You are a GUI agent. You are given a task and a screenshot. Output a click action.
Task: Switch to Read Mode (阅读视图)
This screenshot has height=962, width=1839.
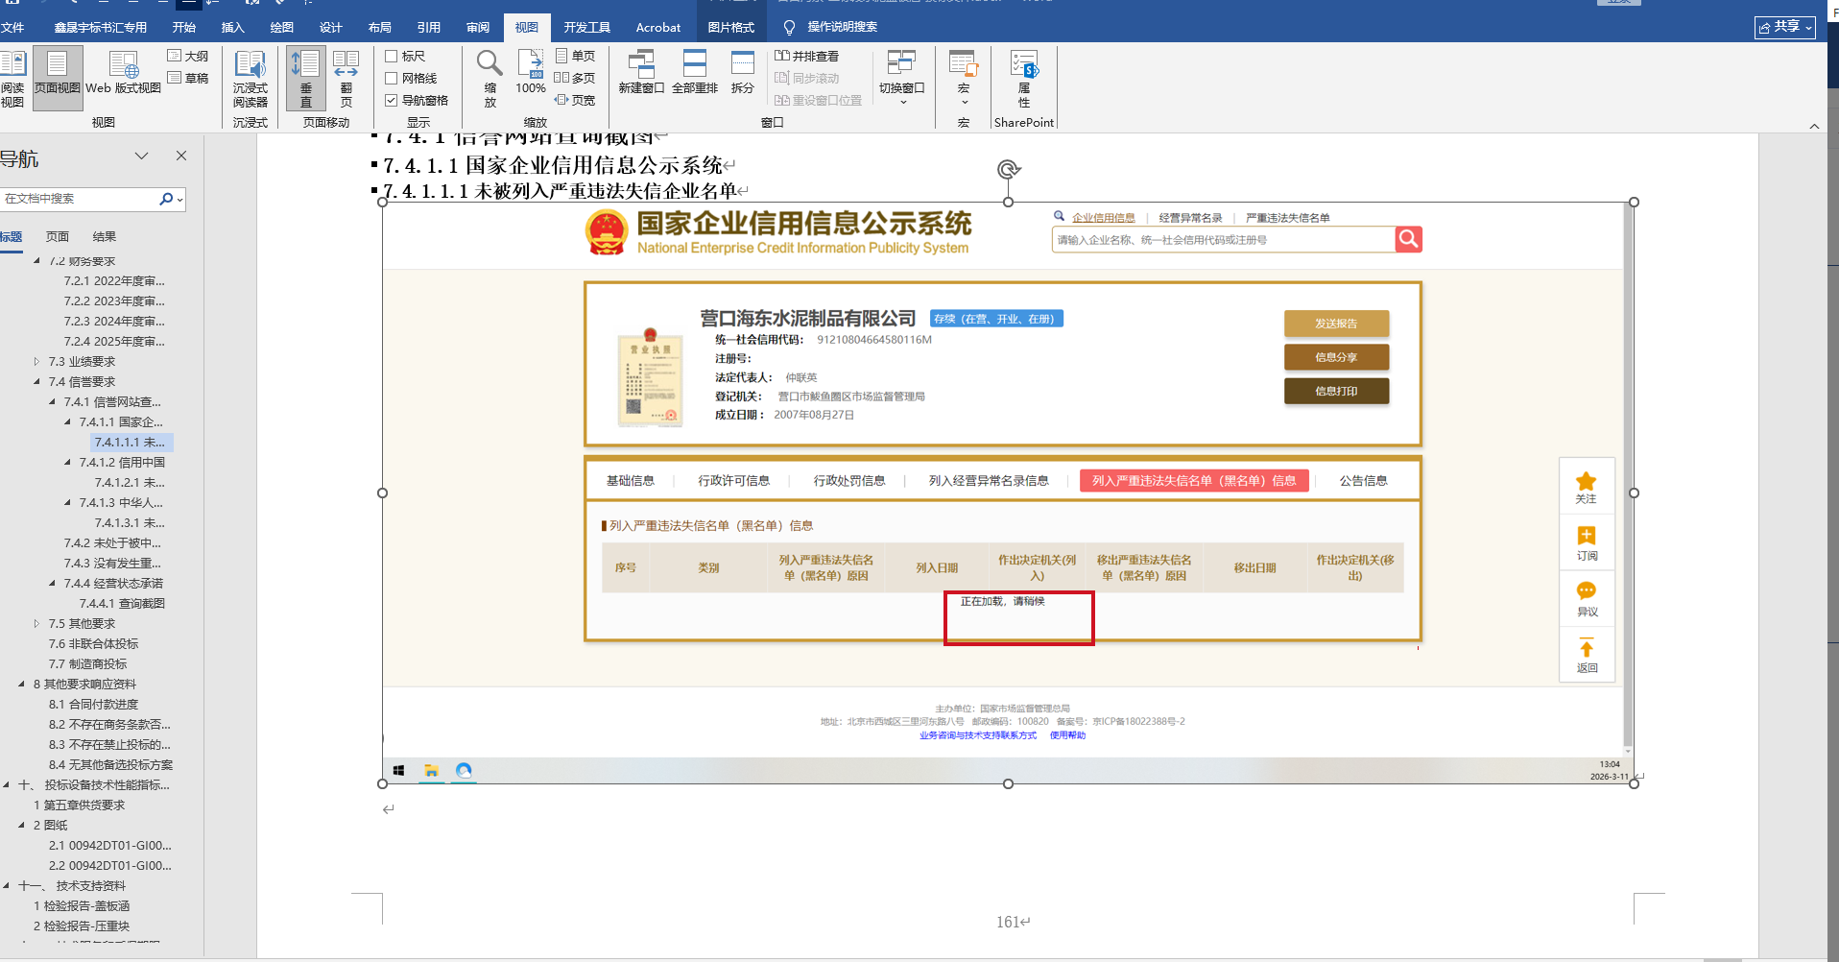click(x=12, y=79)
